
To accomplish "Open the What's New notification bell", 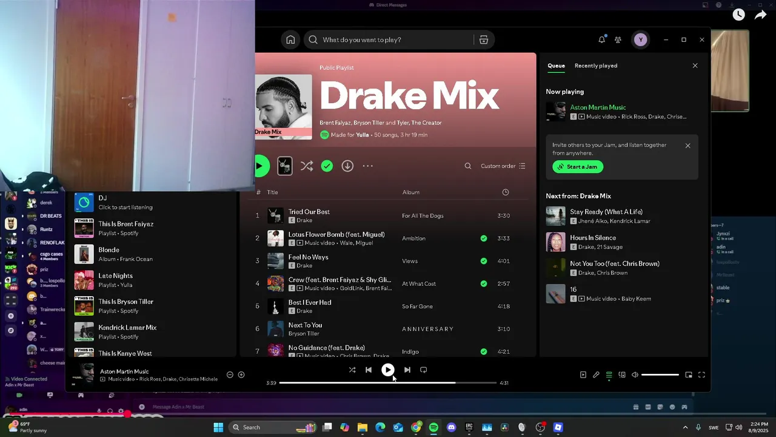I will pos(601,39).
